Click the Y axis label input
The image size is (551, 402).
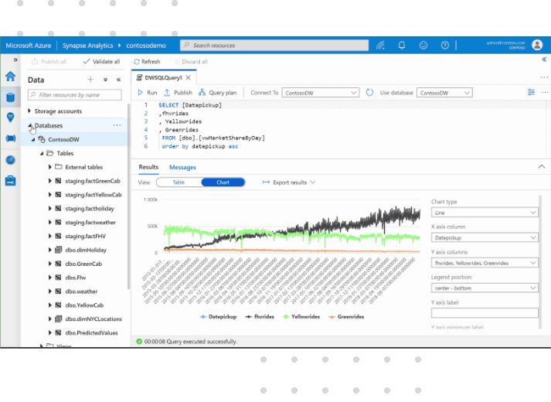coord(485,313)
